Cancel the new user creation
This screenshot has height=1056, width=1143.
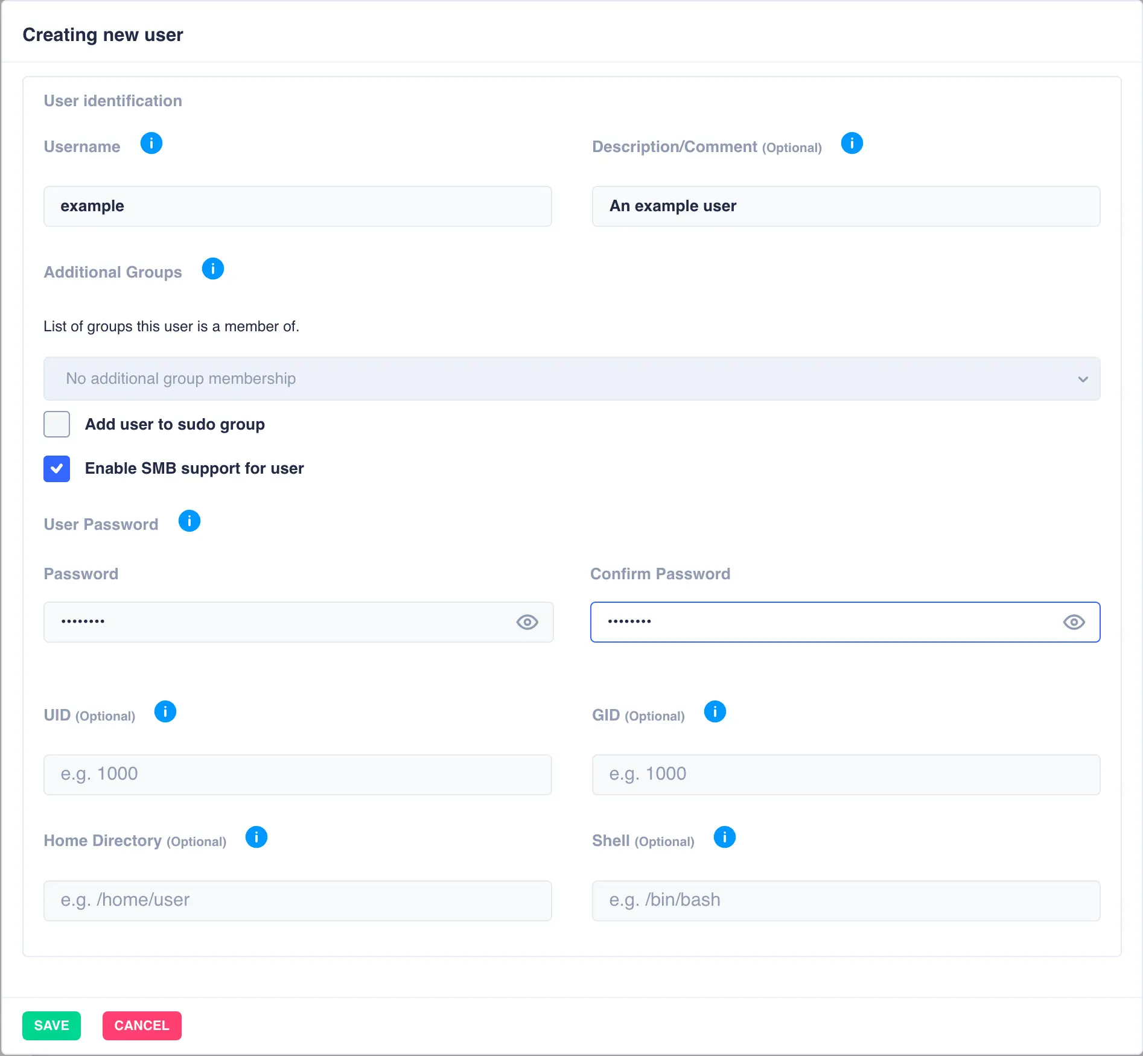142,1026
